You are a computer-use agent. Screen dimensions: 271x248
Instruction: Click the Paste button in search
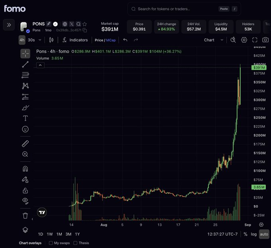coord(224,9)
